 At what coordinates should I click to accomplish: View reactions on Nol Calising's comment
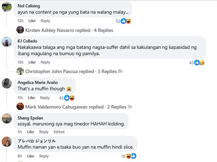click(123, 21)
